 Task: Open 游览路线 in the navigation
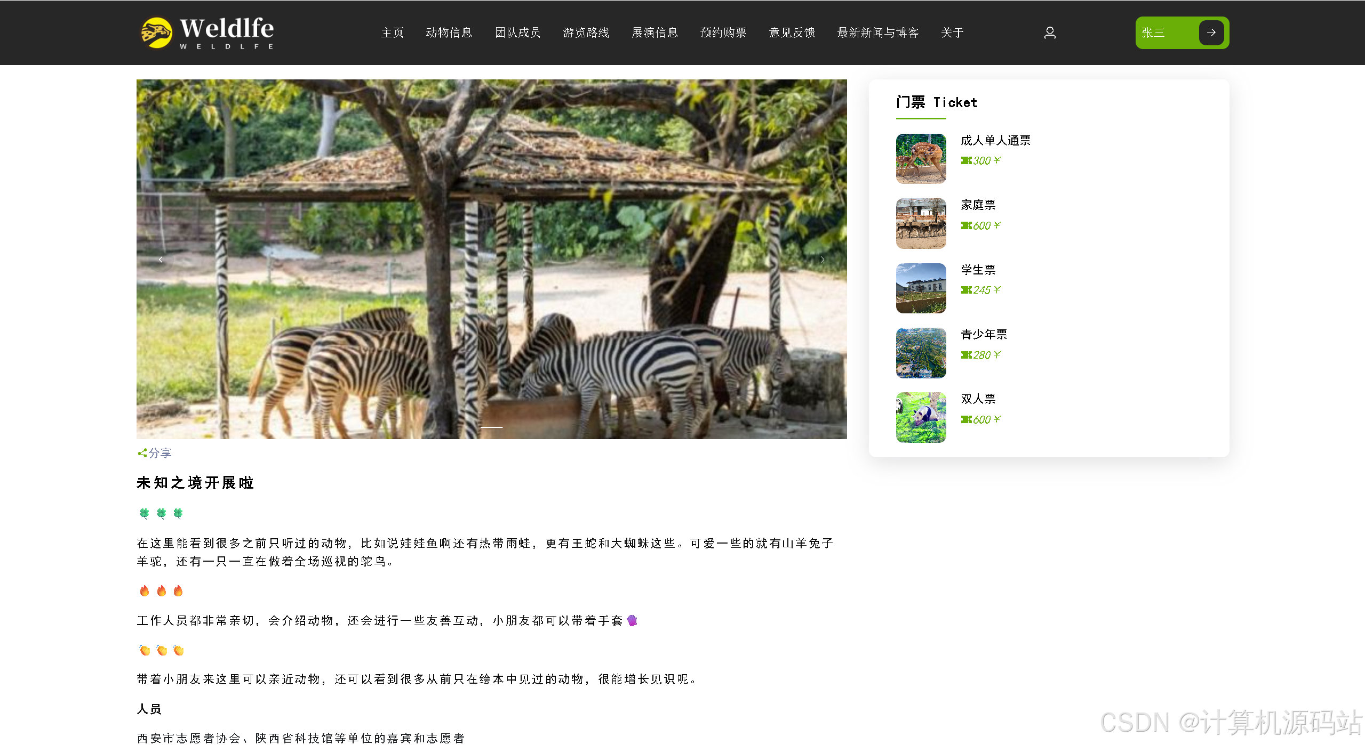(586, 33)
